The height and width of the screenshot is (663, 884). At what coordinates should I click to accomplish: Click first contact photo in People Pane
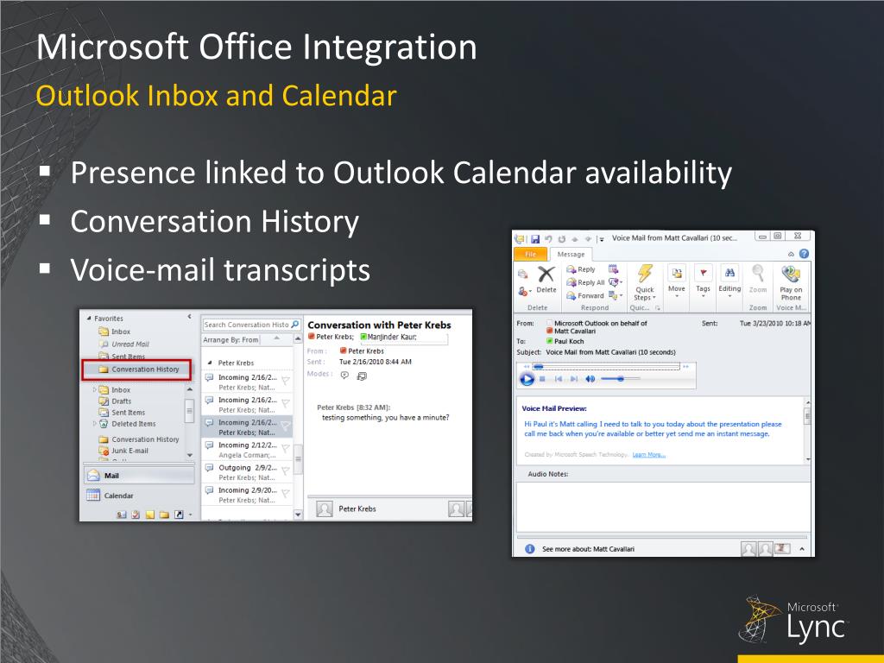(748, 548)
